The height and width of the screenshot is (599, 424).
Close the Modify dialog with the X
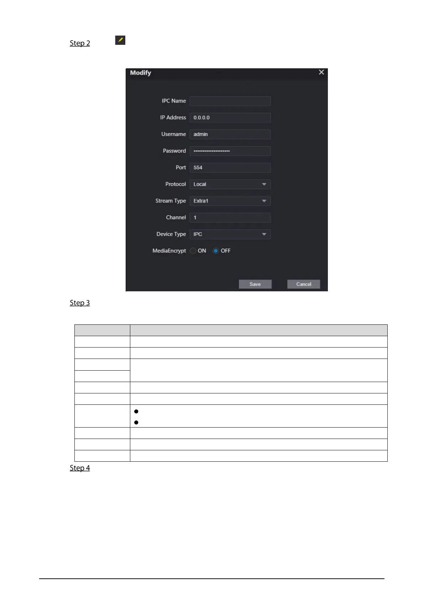(x=321, y=72)
